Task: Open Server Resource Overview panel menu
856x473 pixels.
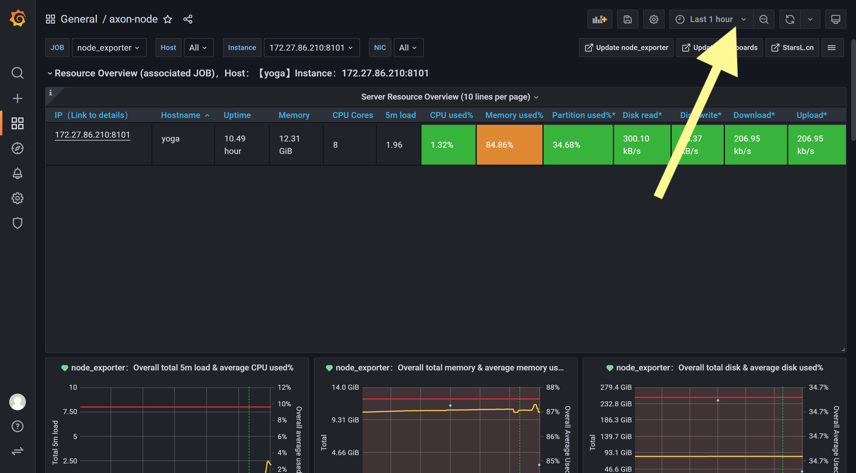Action: (x=449, y=97)
